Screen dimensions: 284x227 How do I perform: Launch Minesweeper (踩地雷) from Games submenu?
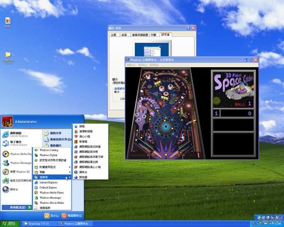point(83,177)
